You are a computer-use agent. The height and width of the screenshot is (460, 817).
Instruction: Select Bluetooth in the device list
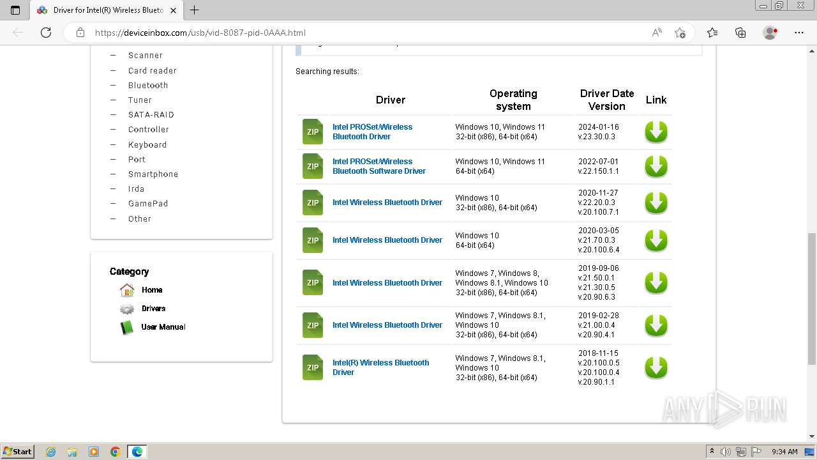[x=148, y=86]
